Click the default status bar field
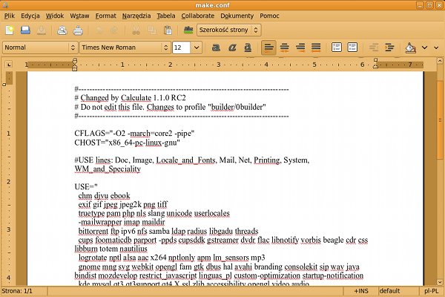This screenshot has width=445, height=297. click(398, 291)
